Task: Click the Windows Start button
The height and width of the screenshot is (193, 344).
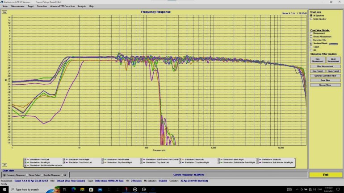Action: coord(3,189)
